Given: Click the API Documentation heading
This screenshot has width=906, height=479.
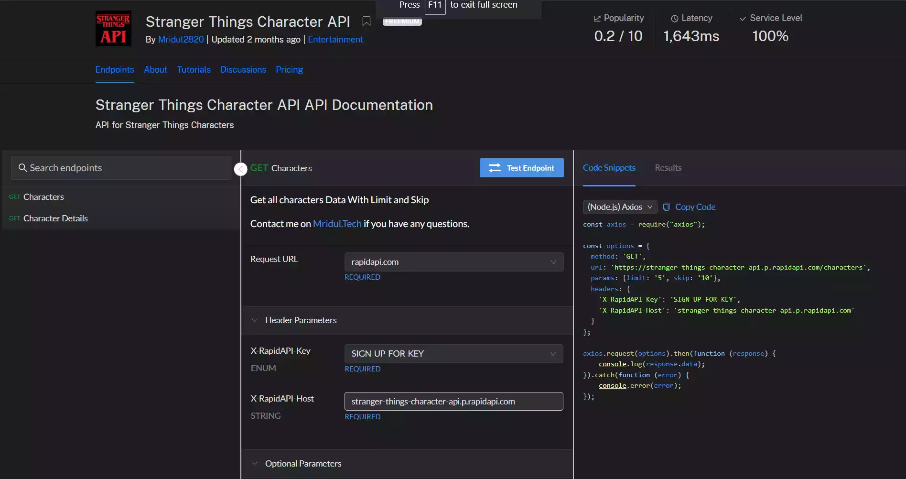Looking at the screenshot, I should tap(264, 105).
